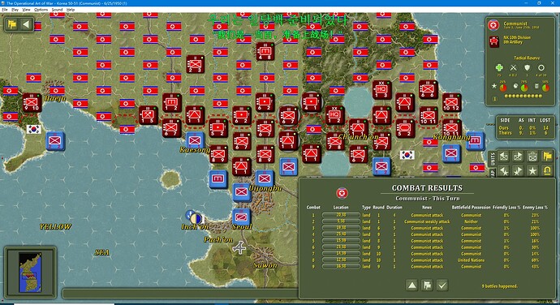Click the flags icon button in Combat Results

[427, 285]
